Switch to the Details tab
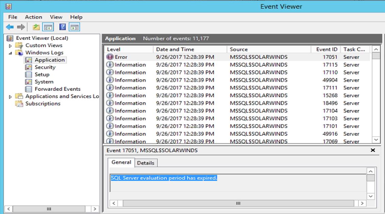This screenshot has width=385, height=214. [x=146, y=163]
